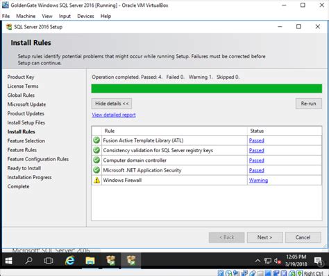329x276 pixels.
Task: Click the green check for Consistency validation rule
Action: [96, 150]
